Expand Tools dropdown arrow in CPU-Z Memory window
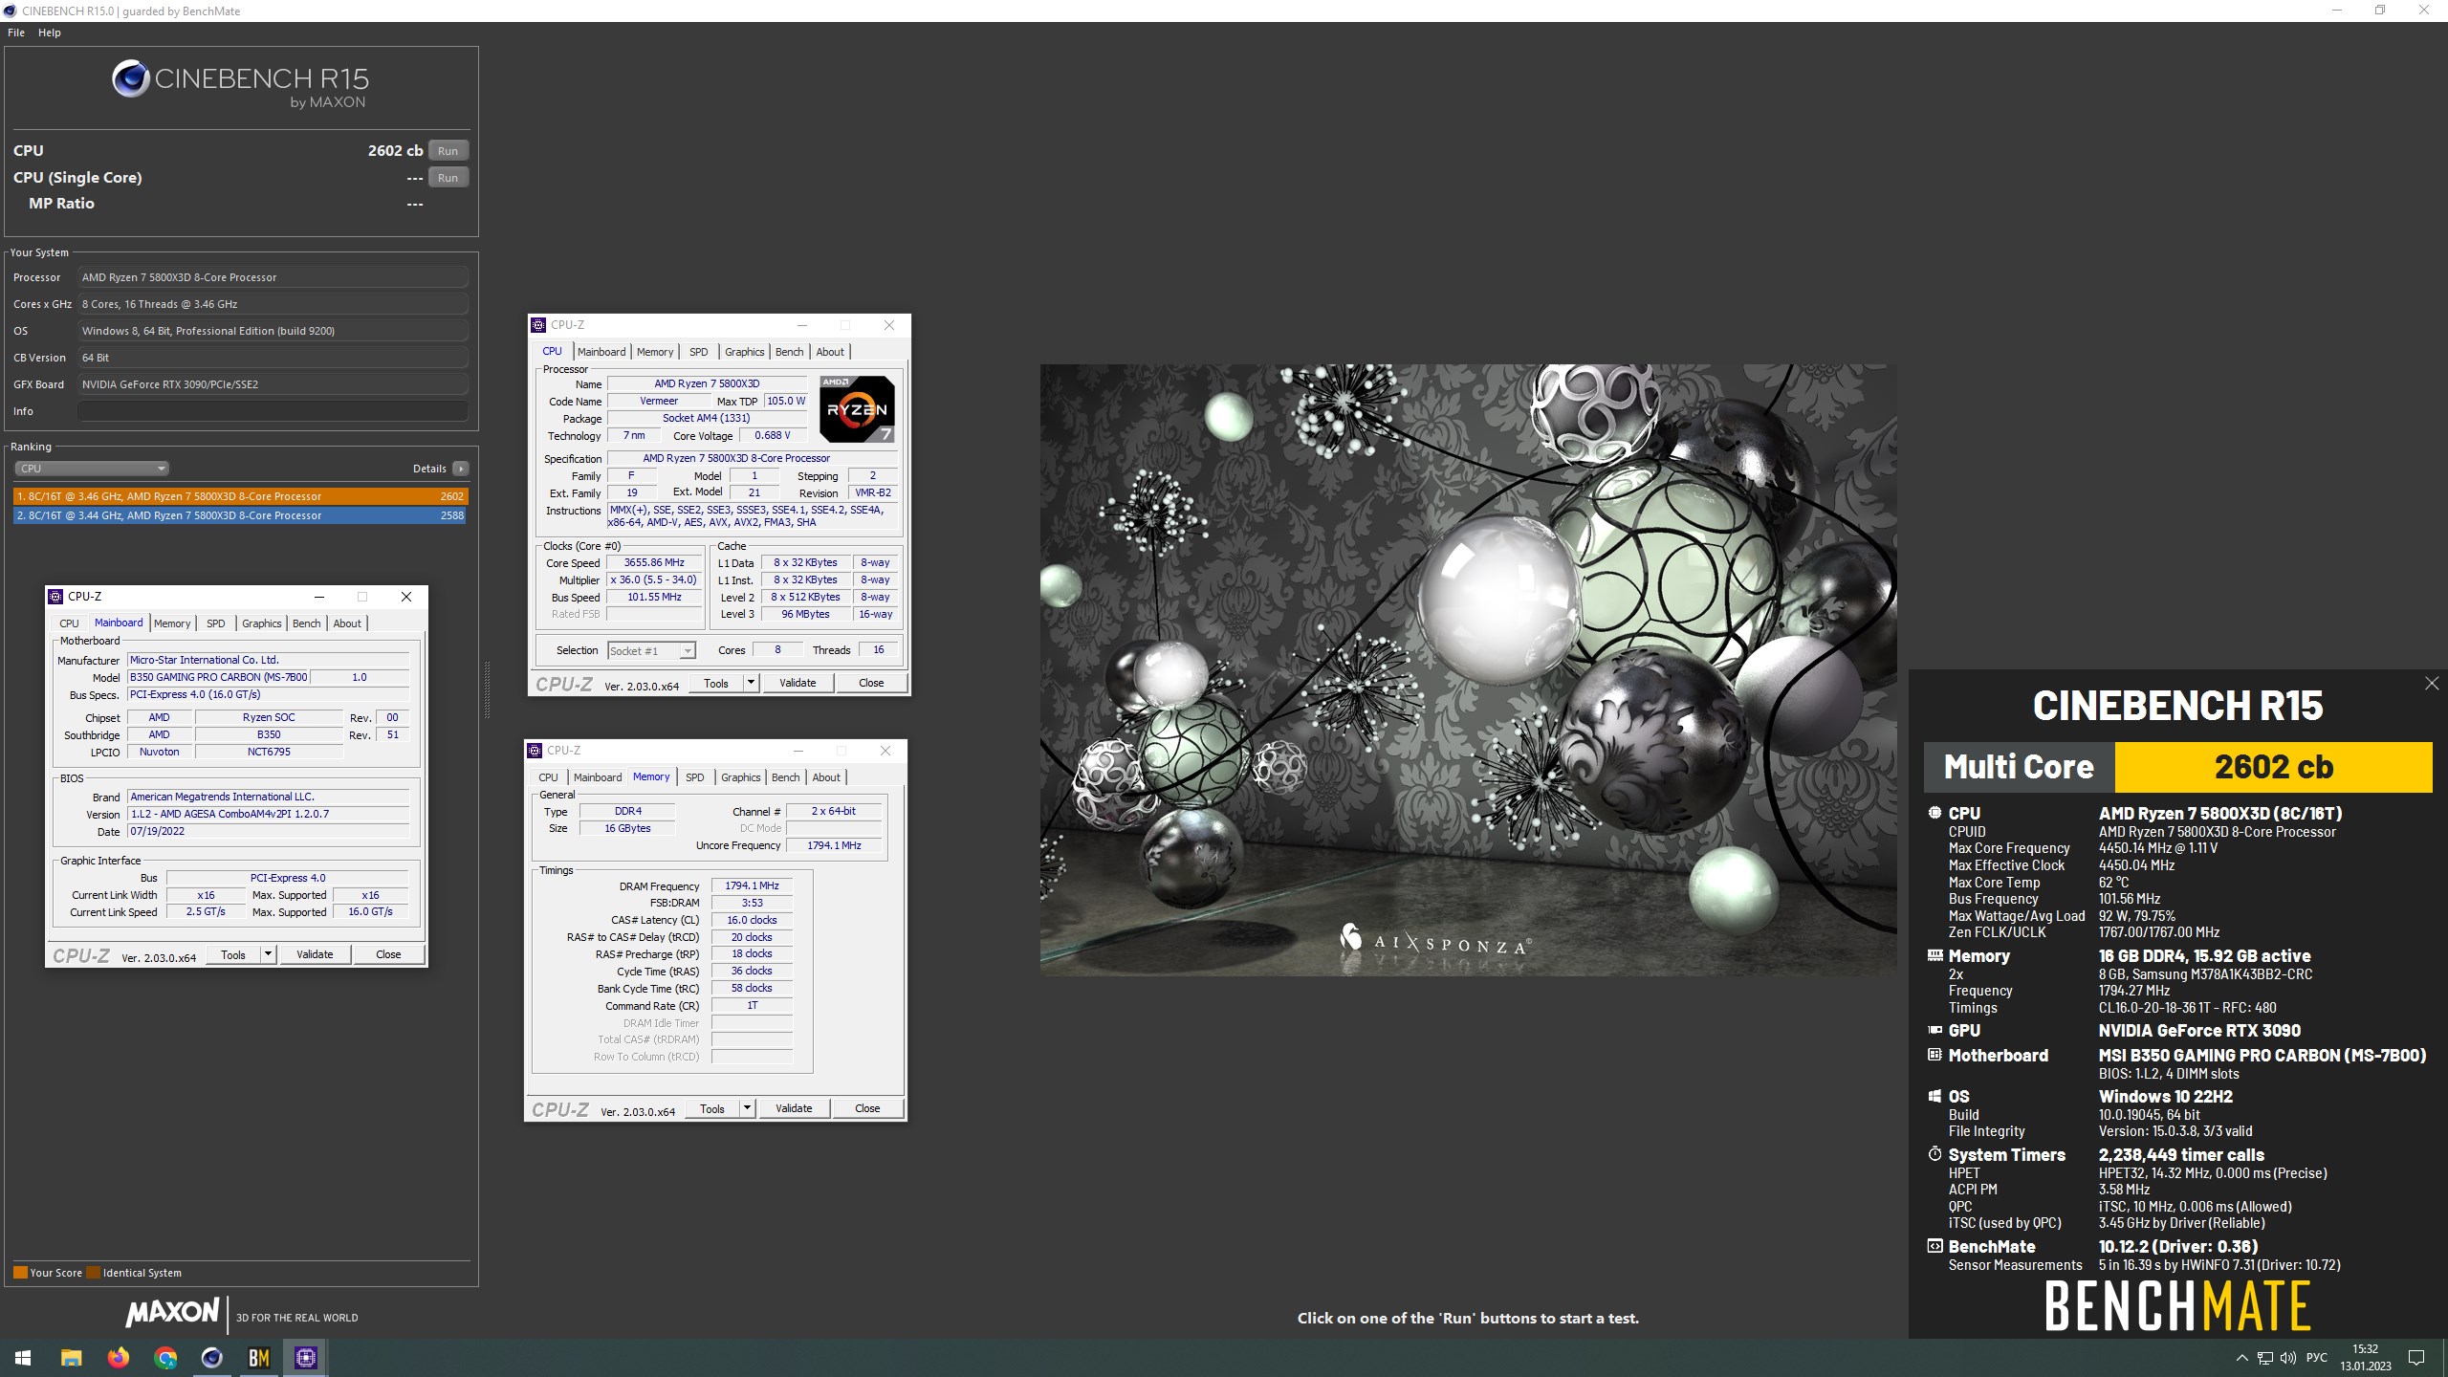2448x1377 pixels. click(x=748, y=1108)
